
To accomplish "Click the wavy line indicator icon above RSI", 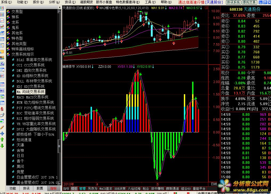I will tap(2, 85).
